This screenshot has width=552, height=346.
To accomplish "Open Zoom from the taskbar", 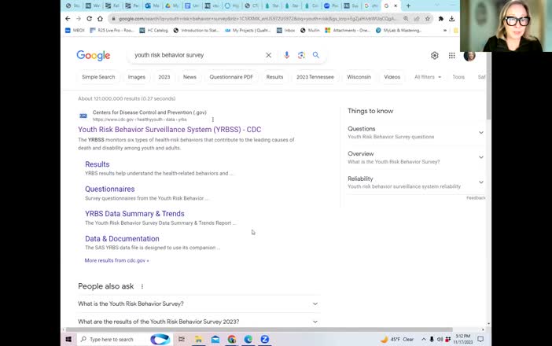I will coord(265,339).
